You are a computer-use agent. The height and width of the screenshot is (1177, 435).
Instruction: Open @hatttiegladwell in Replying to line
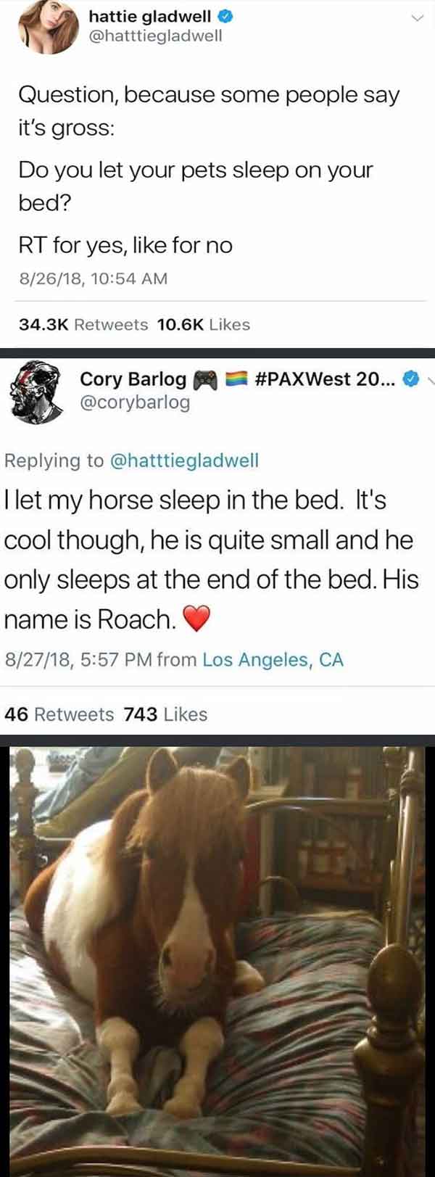click(183, 461)
